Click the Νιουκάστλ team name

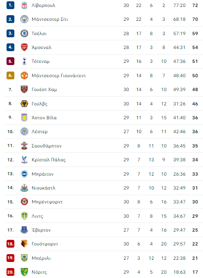coord(43,188)
